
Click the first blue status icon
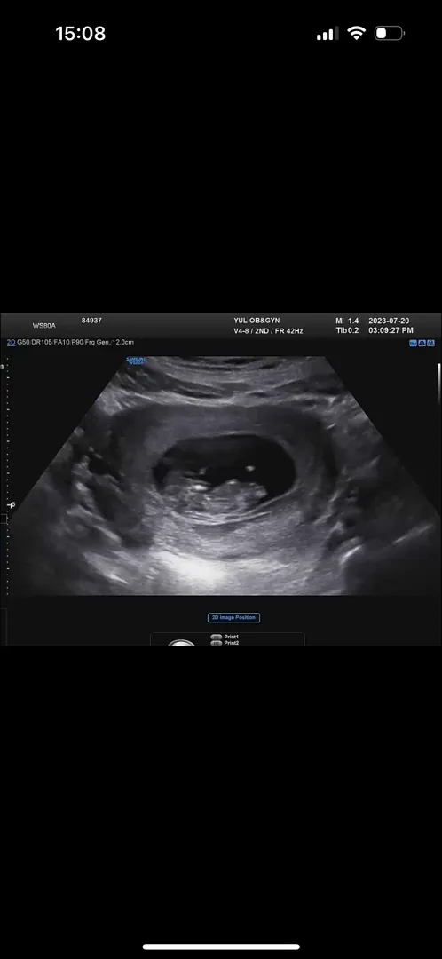[414, 344]
